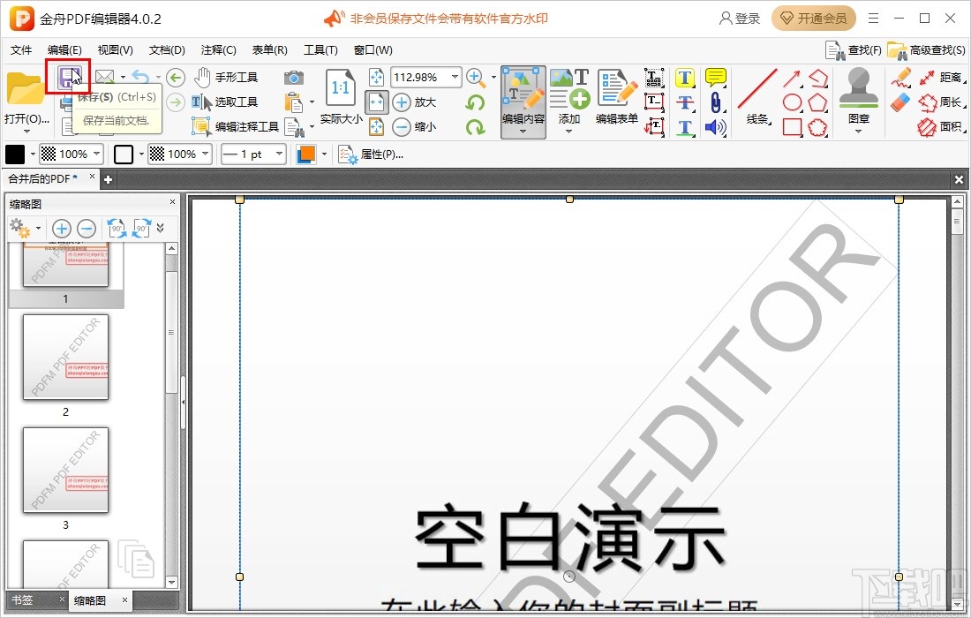This screenshot has width=971, height=618.
Task: Click the 开通会员 membership button
Action: point(813,18)
